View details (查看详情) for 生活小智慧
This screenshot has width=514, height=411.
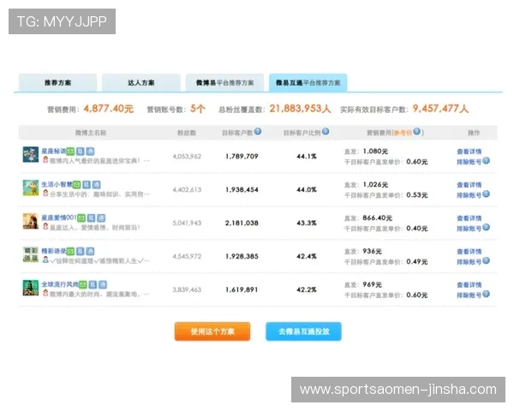click(469, 185)
